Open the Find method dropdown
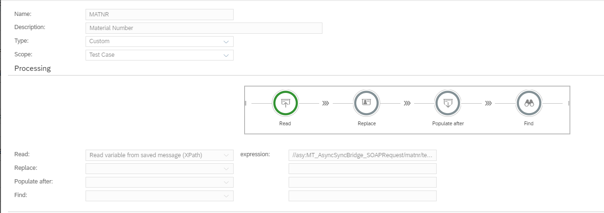The image size is (604, 213). pyautogui.click(x=159, y=196)
